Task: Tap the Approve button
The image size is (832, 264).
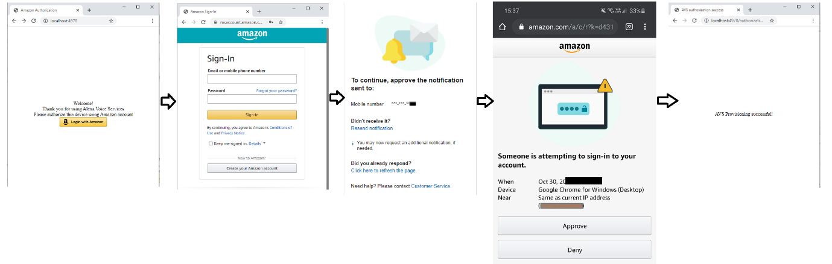Action: pyautogui.click(x=574, y=226)
